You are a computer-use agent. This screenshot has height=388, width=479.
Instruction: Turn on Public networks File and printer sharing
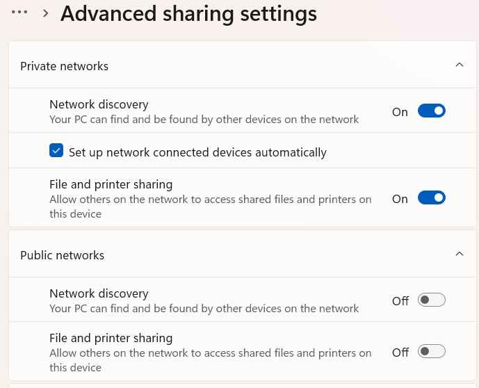(431, 352)
